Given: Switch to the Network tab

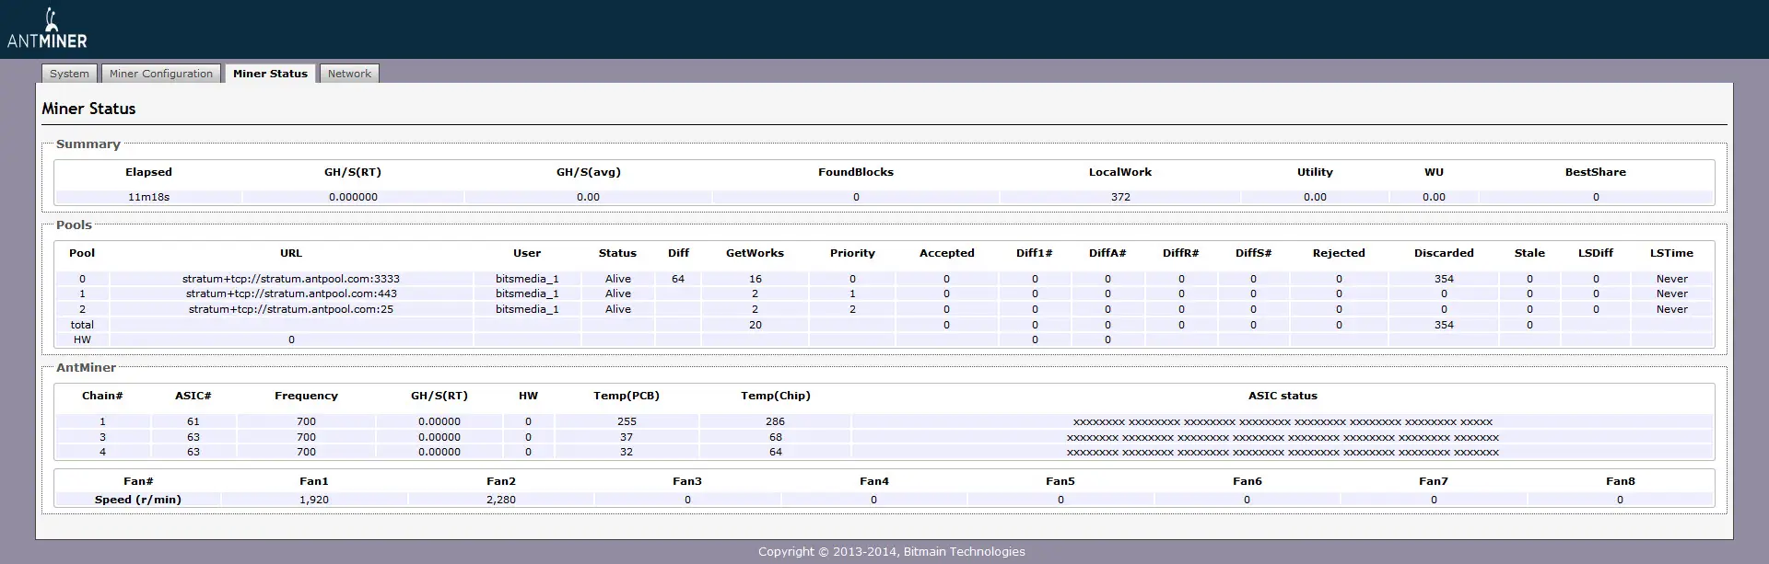Looking at the screenshot, I should pyautogui.click(x=349, y=74).
